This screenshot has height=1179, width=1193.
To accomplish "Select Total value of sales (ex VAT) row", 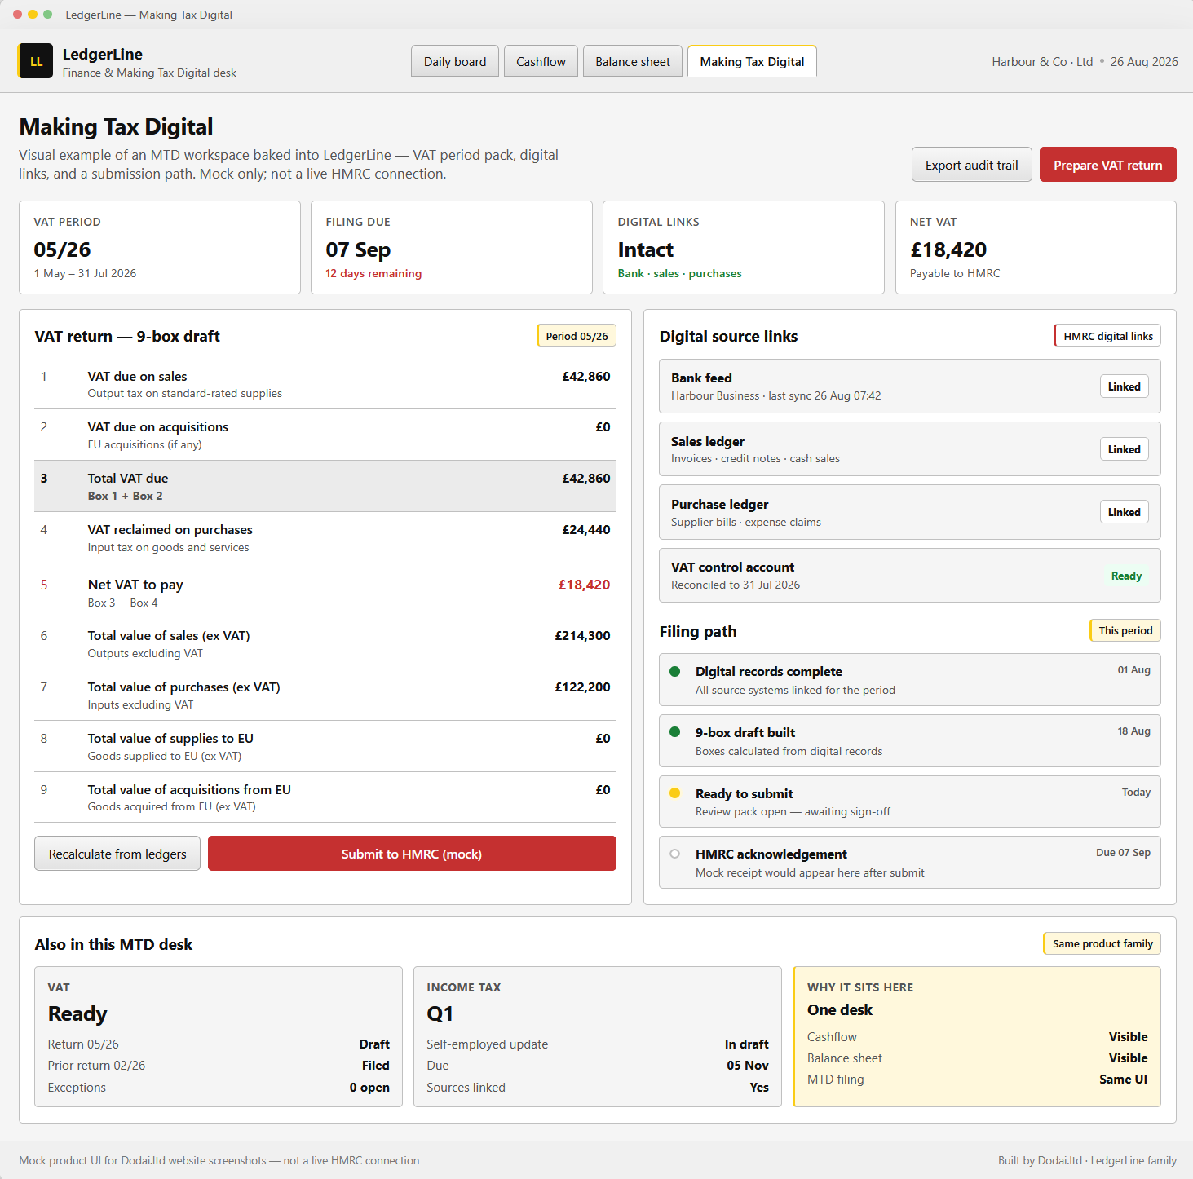I will [x=325, y=643].
